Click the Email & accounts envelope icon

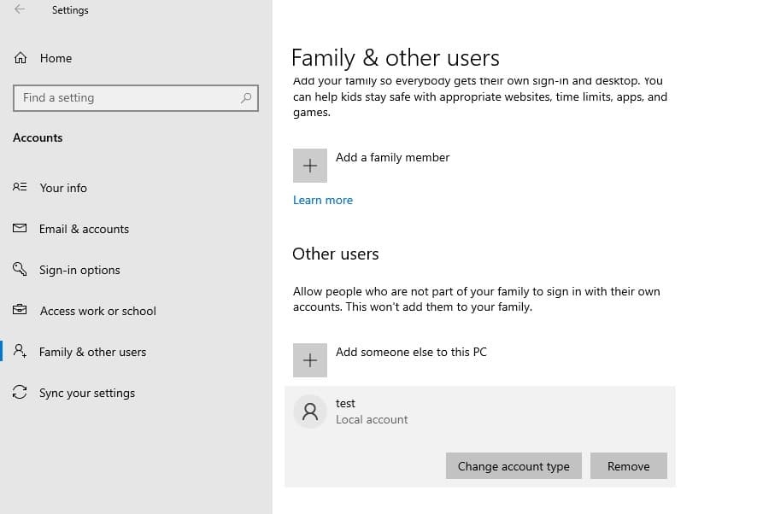[x=21, y=229]
